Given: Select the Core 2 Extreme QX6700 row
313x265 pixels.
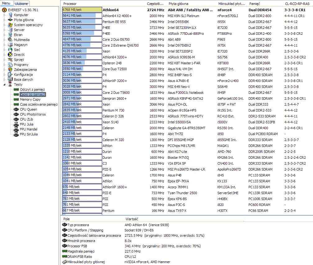Looking at the screenshot, I should (x=187, y=45).
